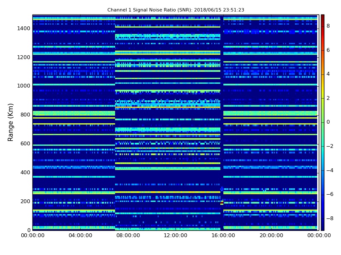This screenshot has height=255, width=341.
Task: Click the 08:00:00 time tick label
Action: coord(128,235)
